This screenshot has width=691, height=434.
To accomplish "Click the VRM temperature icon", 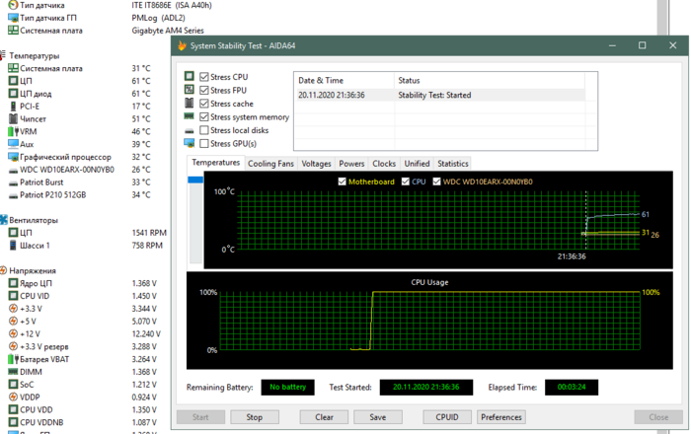I will pos(13,131).
